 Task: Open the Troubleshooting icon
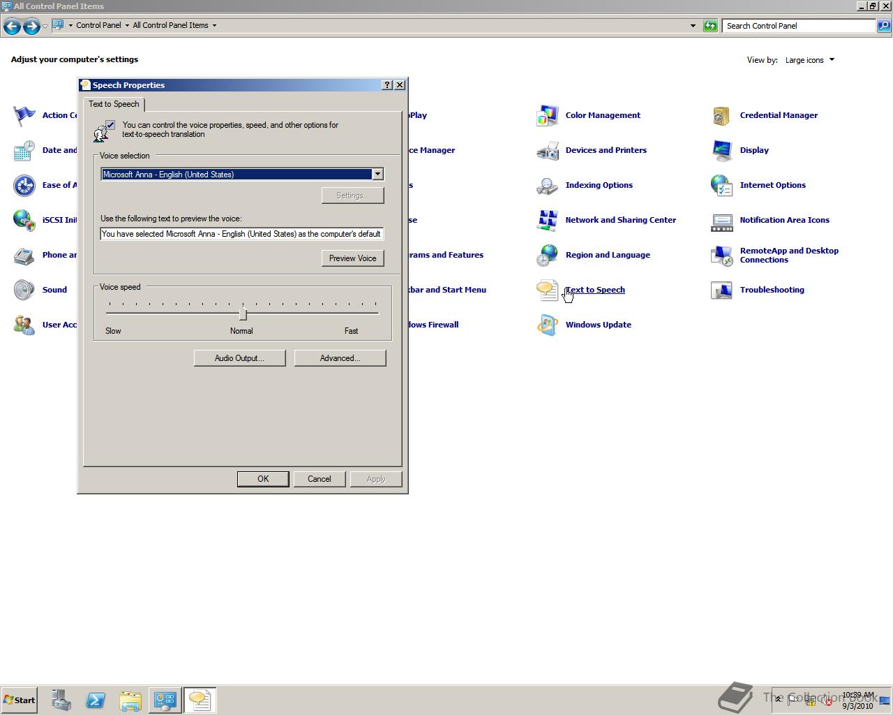pyautogui.click(x=722, y=290)
